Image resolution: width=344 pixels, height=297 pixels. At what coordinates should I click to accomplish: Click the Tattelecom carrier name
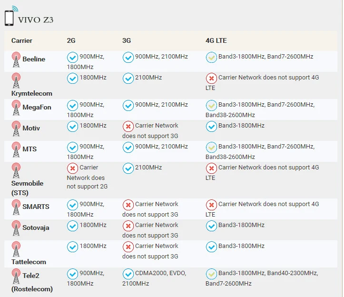[x=29, y=262]
